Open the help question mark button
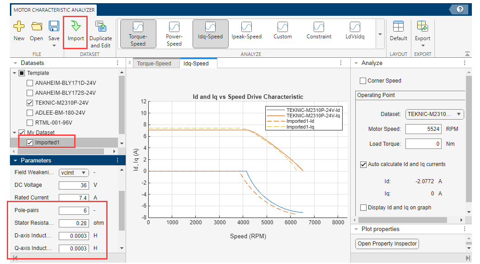The image size is (480, 264). pyautogui.click(x=460, y=9)
